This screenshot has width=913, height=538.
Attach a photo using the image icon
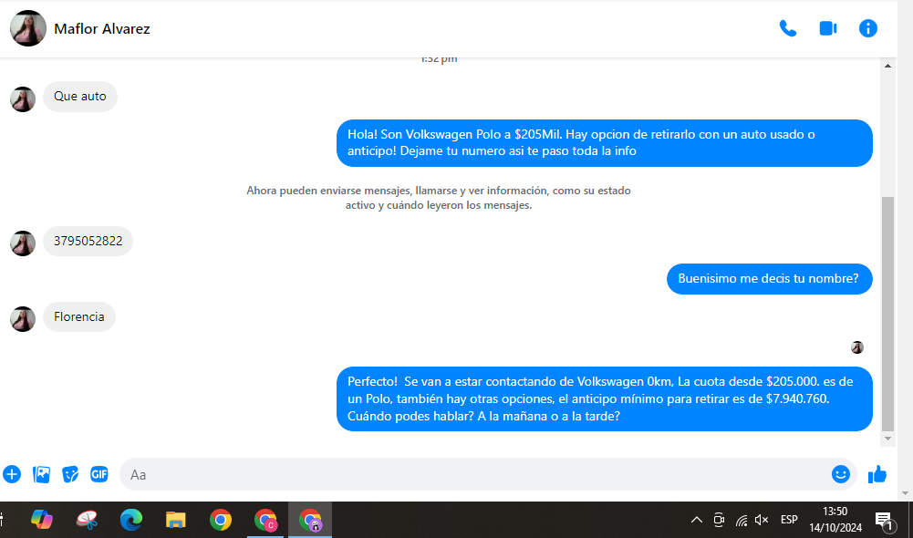(41, 474)
